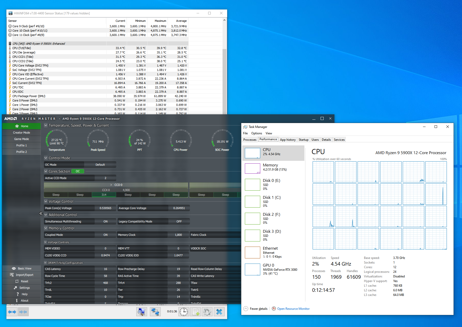
Task: Click the AMD logo in Ryzen Master title
Action: click(x=11, y=119)
